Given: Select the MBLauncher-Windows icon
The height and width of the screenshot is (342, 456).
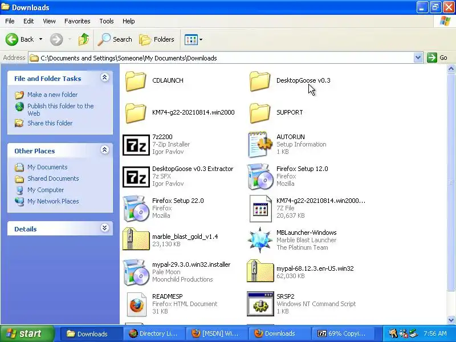Looking at the screenshot, I should click(260, 240).
